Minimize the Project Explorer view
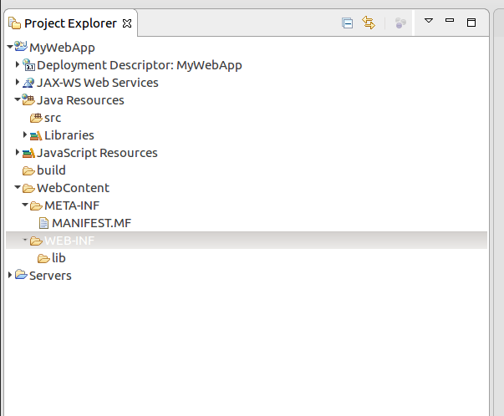This screenshot has width=504, height=416. click(x=450, y=21)
